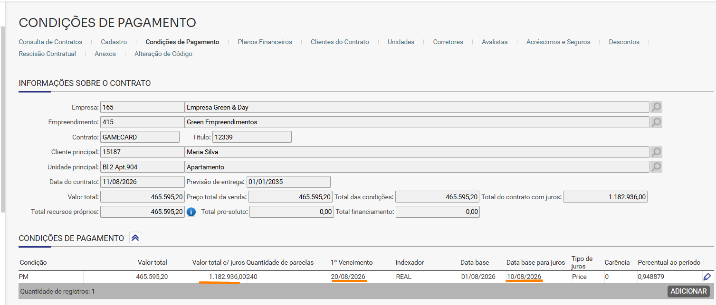Click the 10/08/2026 interest base date cell
Screen dimensions: 716x305
(524, 277)
